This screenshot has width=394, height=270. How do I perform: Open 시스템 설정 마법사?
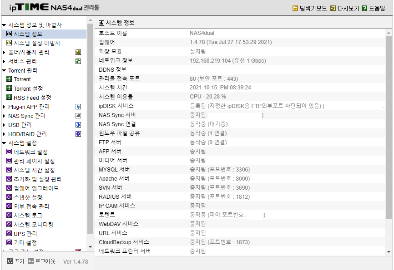37,43
